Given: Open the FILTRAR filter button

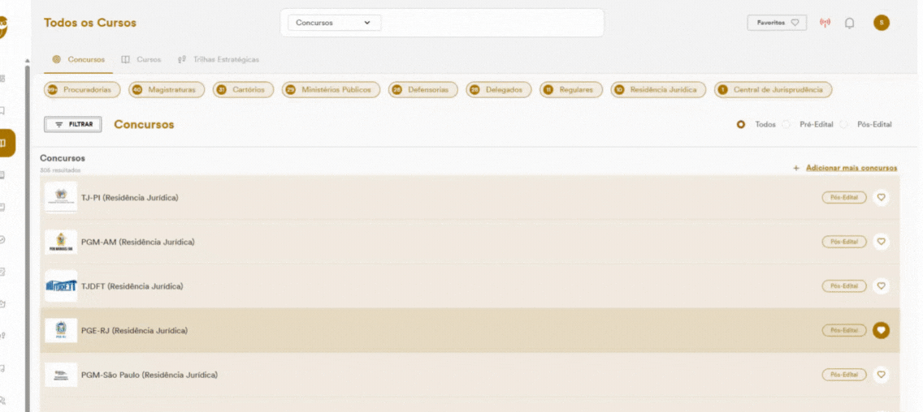Looking at the screenshot, I should pyautogui.click(x=72, y=125).
